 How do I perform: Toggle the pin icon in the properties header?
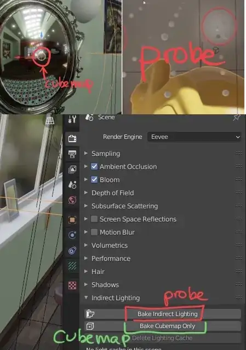tap(236, 118)
